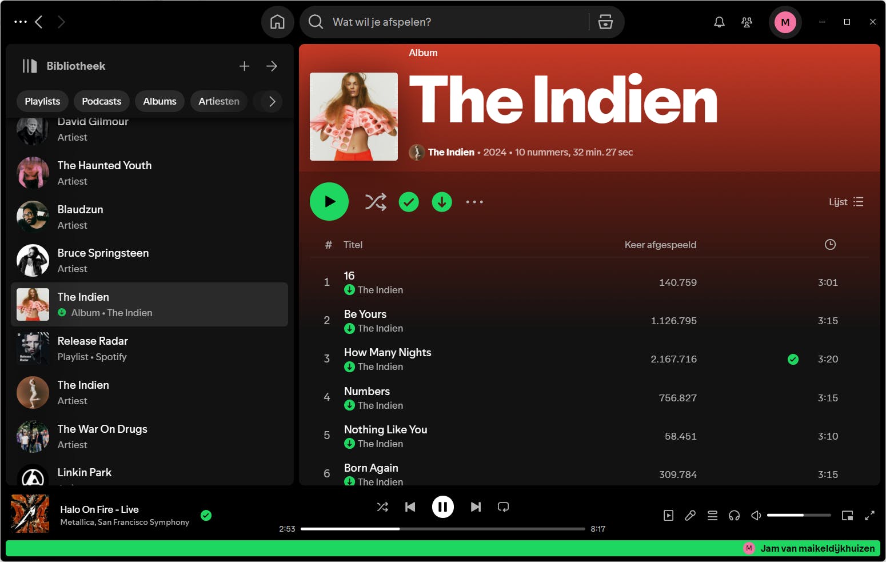Open connect to device icon

(x=734, y=515)
